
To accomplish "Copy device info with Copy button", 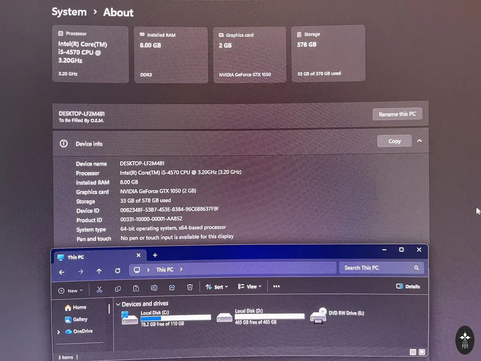I will (x=394, y=141).
